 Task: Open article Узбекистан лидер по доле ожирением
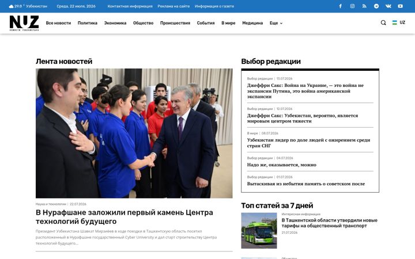(308, 143)
